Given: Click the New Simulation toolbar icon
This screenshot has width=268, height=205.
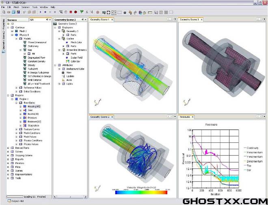Looking at the screenshot, I should (4, 12).
